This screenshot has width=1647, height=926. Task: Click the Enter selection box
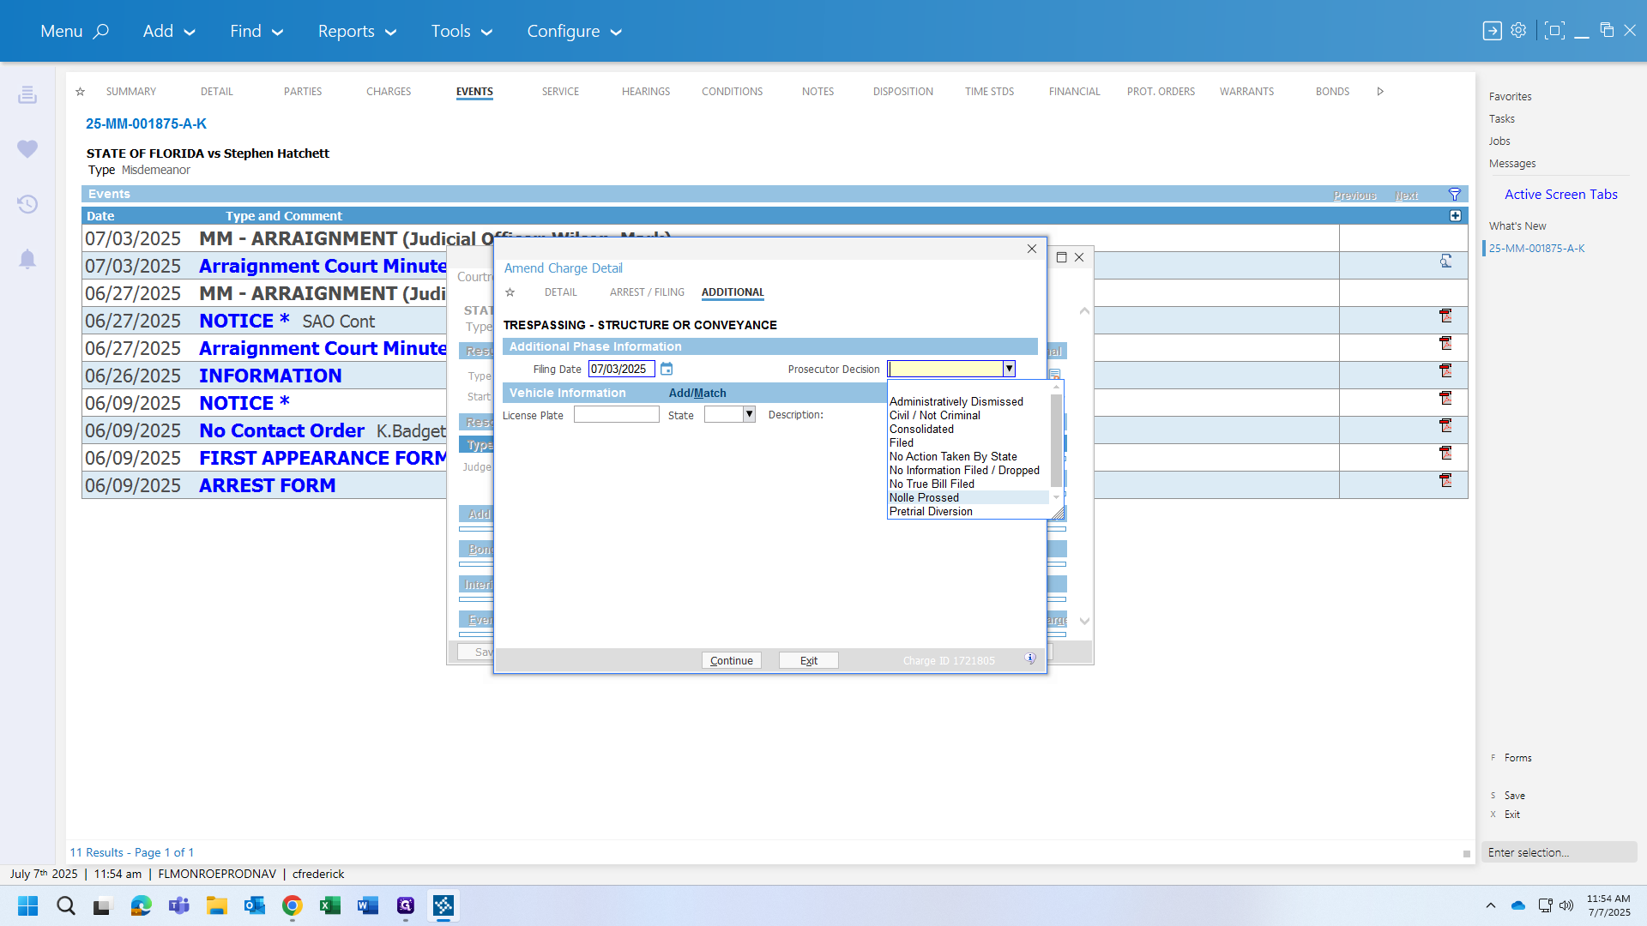pos(1559,852)
